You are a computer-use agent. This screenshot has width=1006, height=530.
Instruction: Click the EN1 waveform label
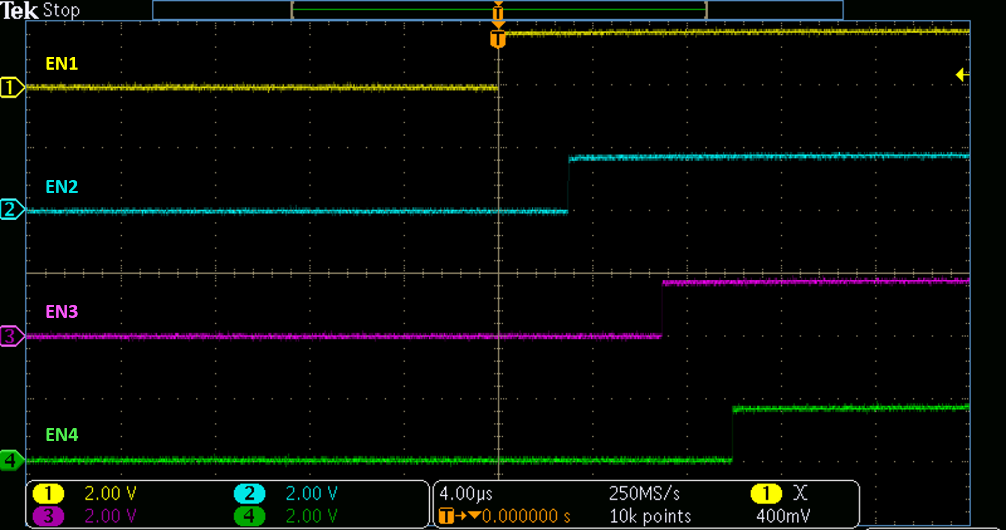point(62,64)
